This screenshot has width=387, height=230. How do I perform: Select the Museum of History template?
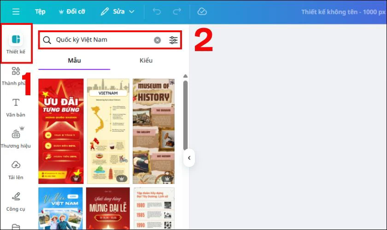click(154, 131)
